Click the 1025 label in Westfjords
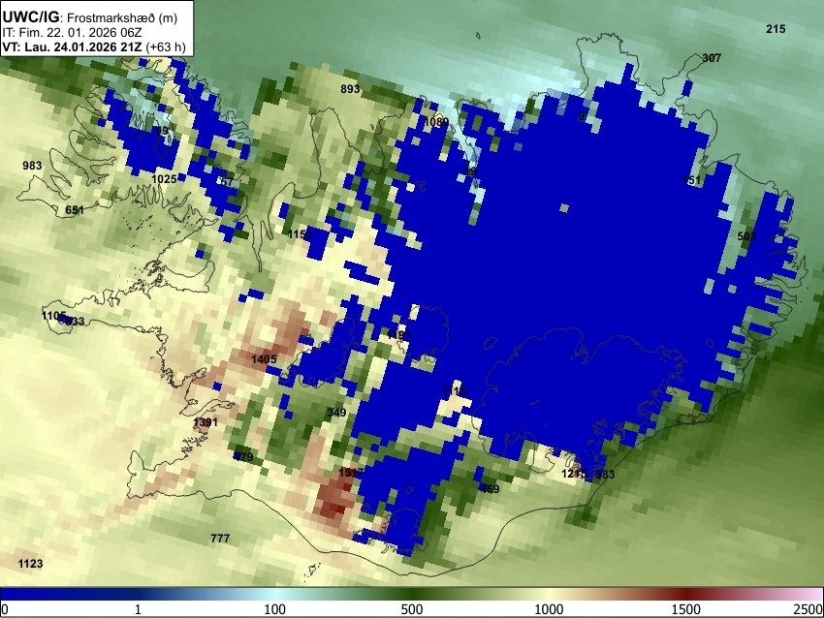 (164, 179)
